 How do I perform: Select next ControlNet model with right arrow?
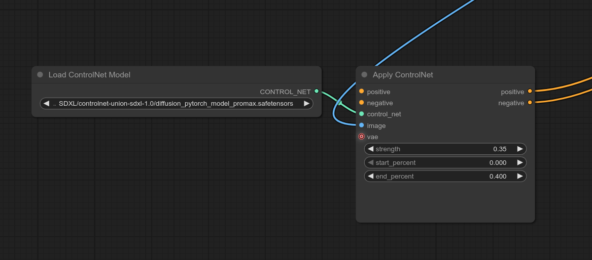[x=306, y=104]
